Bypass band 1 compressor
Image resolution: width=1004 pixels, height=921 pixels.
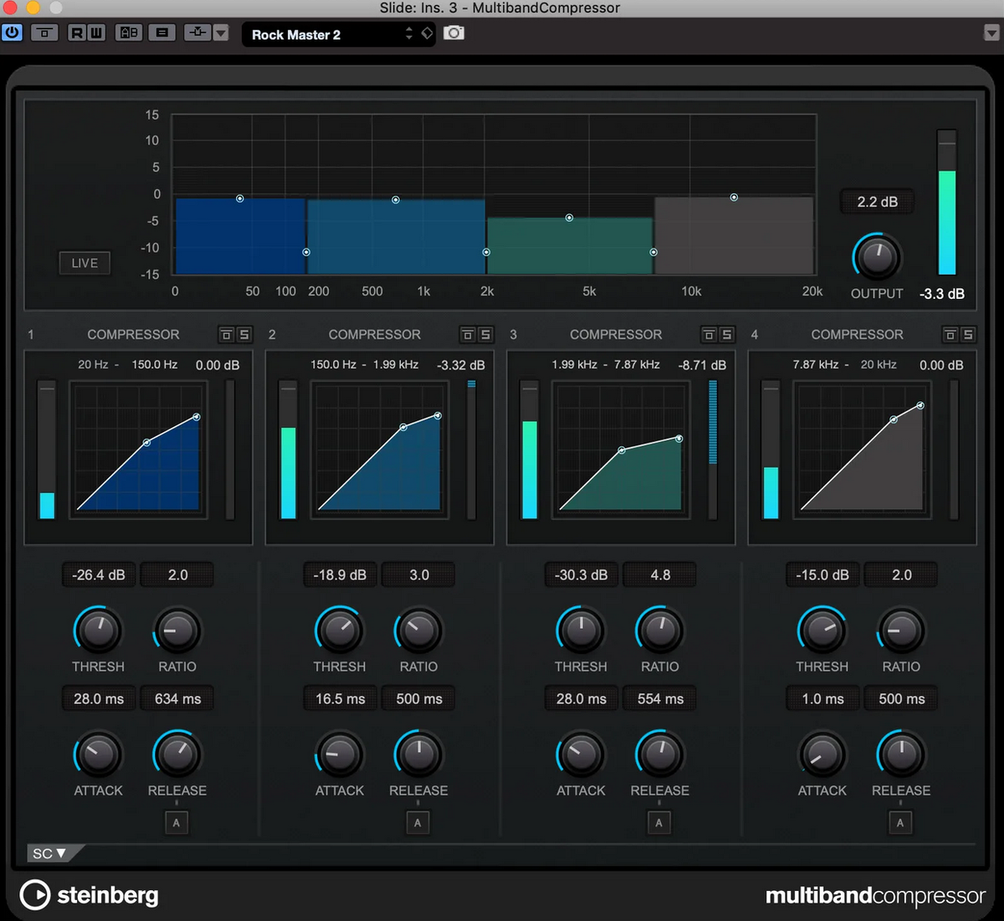226,335
